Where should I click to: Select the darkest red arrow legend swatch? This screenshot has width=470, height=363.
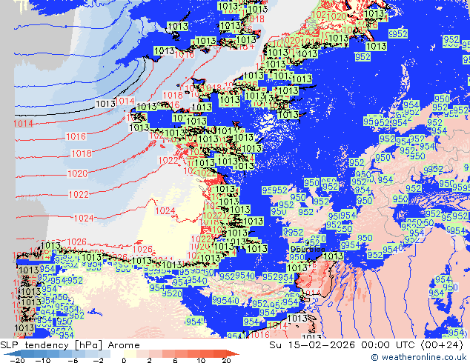coord(231,353)
